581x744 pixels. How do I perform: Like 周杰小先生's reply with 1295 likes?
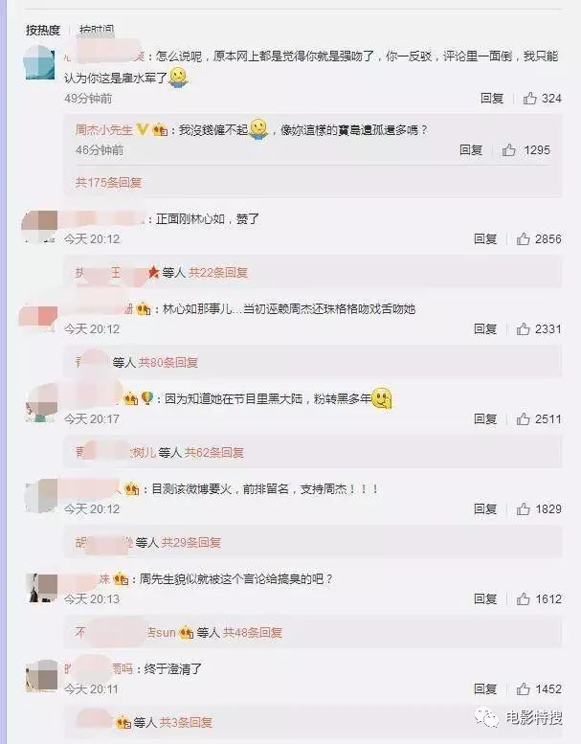[x=509, y=150]
